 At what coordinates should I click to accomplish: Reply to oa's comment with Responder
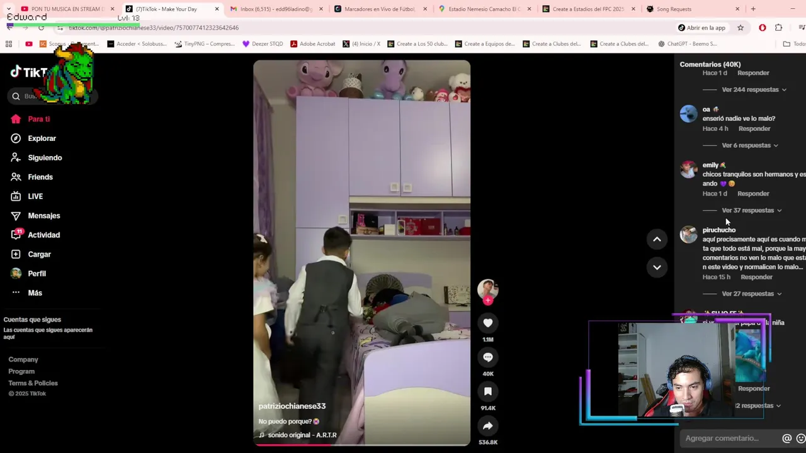pyautogui.click(x=754, y=128)
